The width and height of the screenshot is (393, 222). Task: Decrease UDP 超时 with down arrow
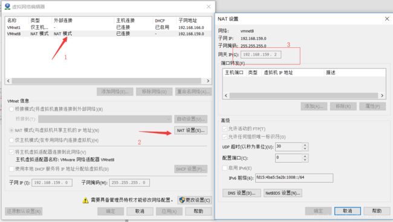click(x=305, y=148)
